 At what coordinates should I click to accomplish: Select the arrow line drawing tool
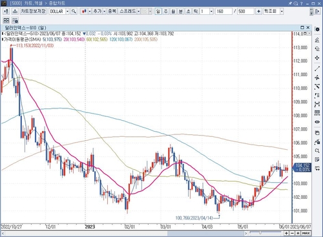(317, 87)
